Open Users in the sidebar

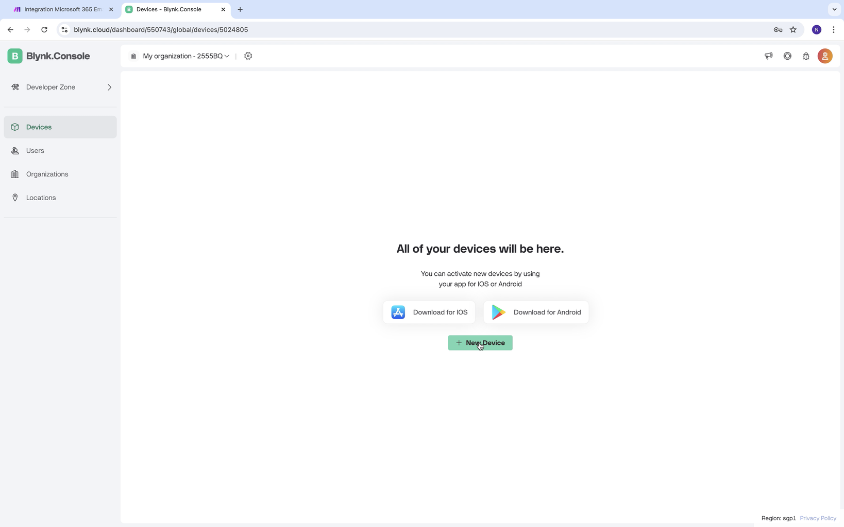(x=60, y=151)
